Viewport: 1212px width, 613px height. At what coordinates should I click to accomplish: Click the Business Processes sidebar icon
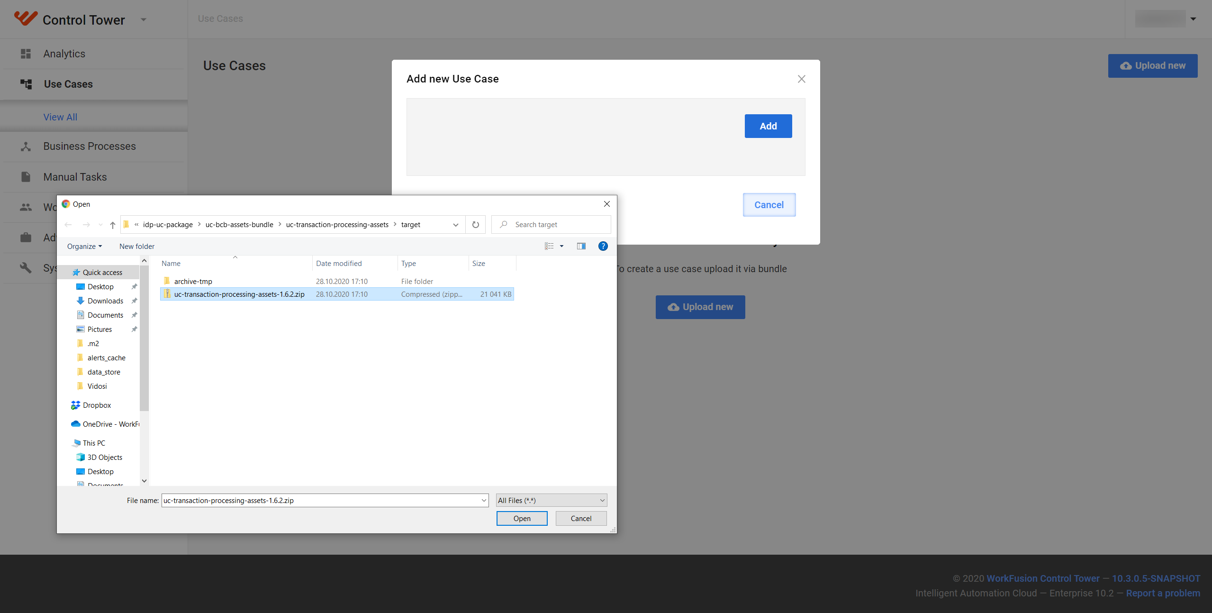point(26,146)
